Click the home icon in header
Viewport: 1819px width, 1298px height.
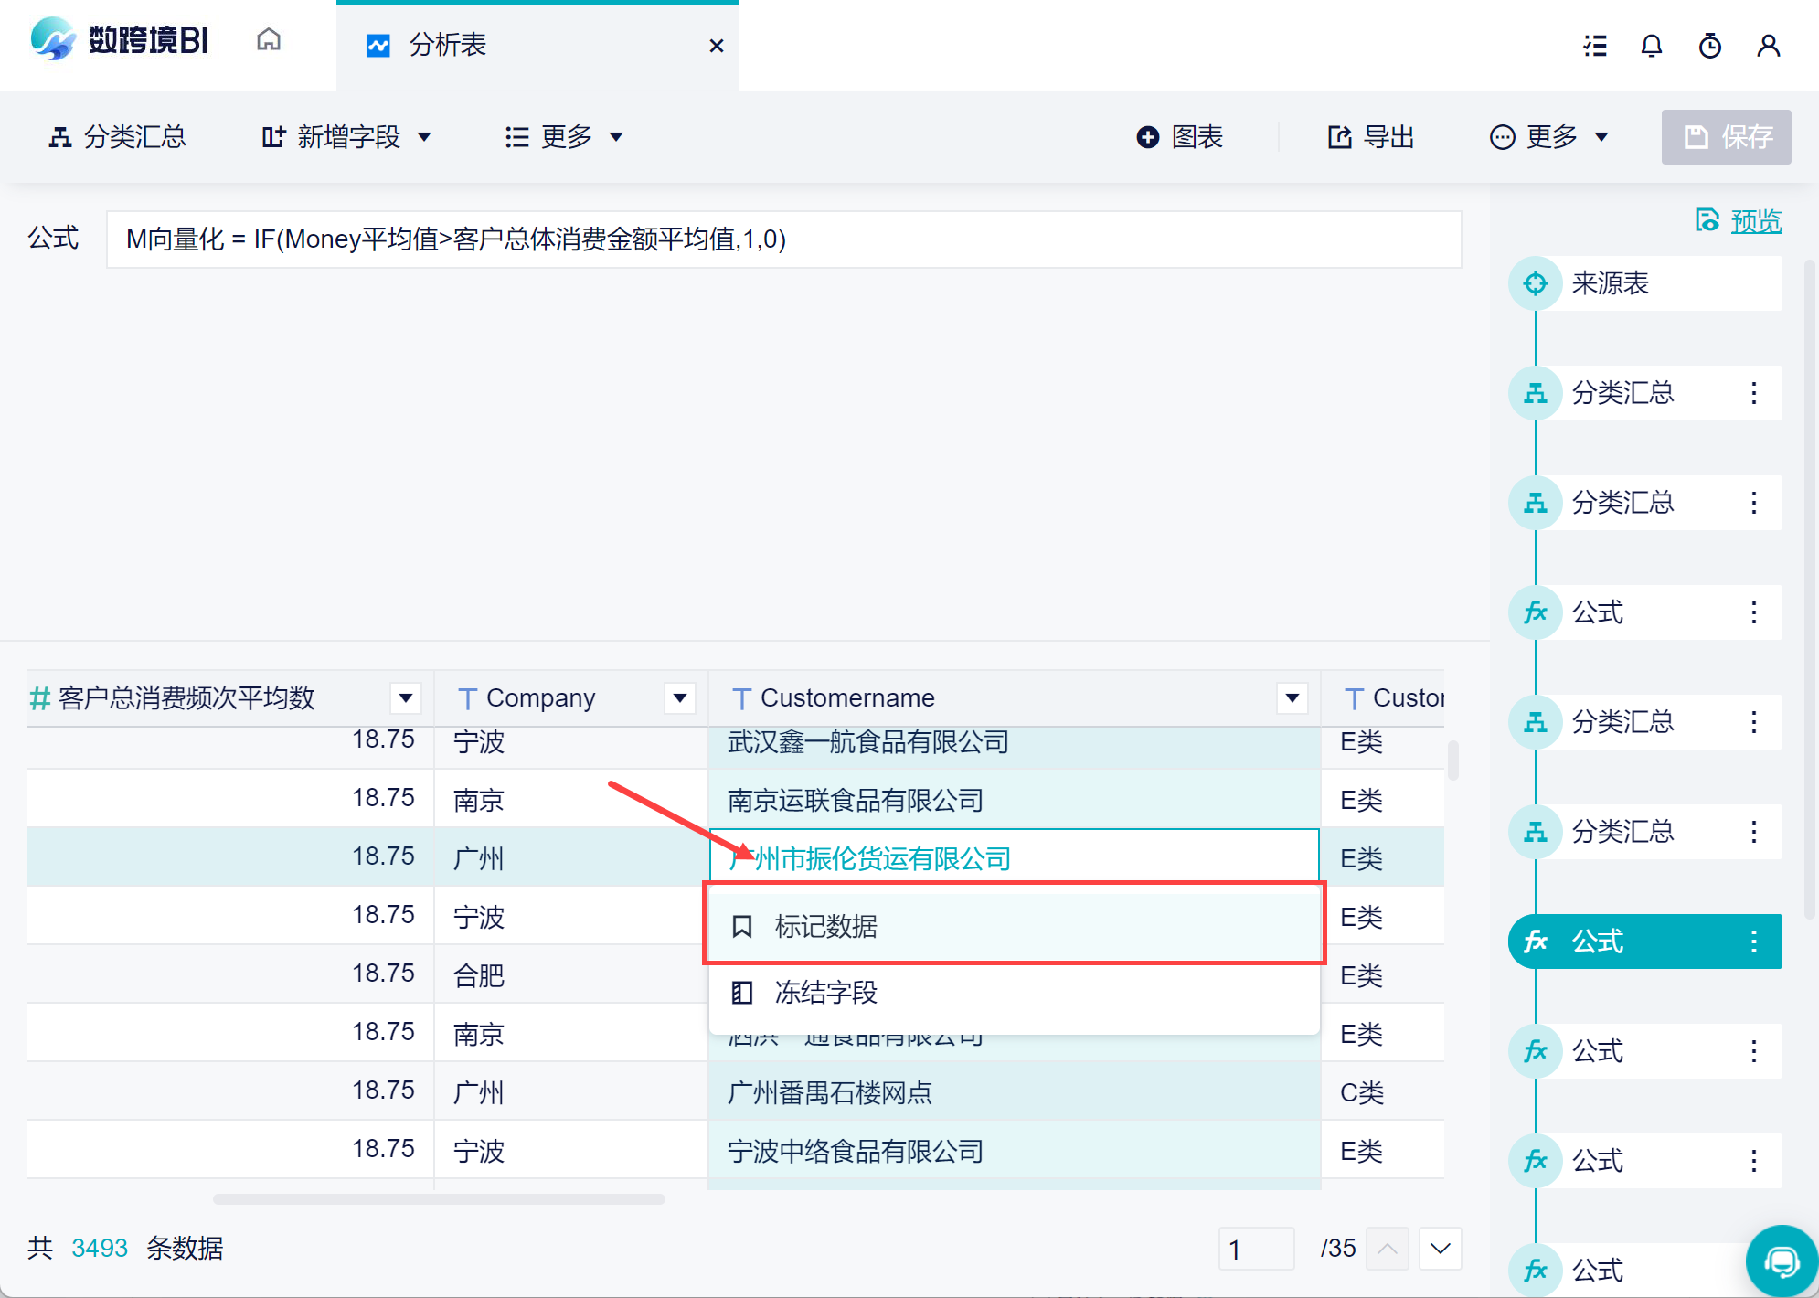(x=268, y=40)
